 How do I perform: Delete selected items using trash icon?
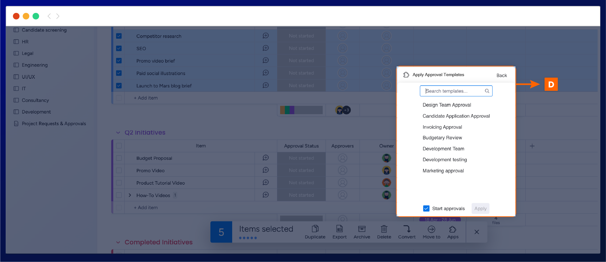(x=384, y=229)
